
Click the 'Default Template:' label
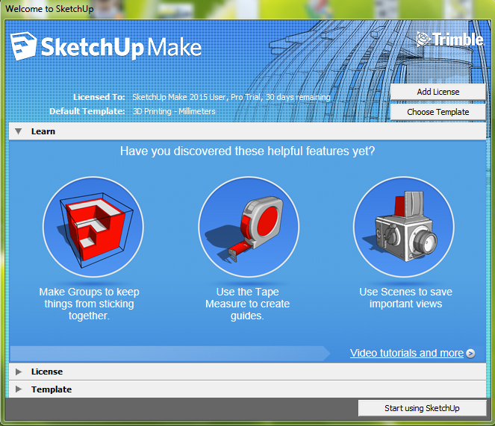coord(87,111)
